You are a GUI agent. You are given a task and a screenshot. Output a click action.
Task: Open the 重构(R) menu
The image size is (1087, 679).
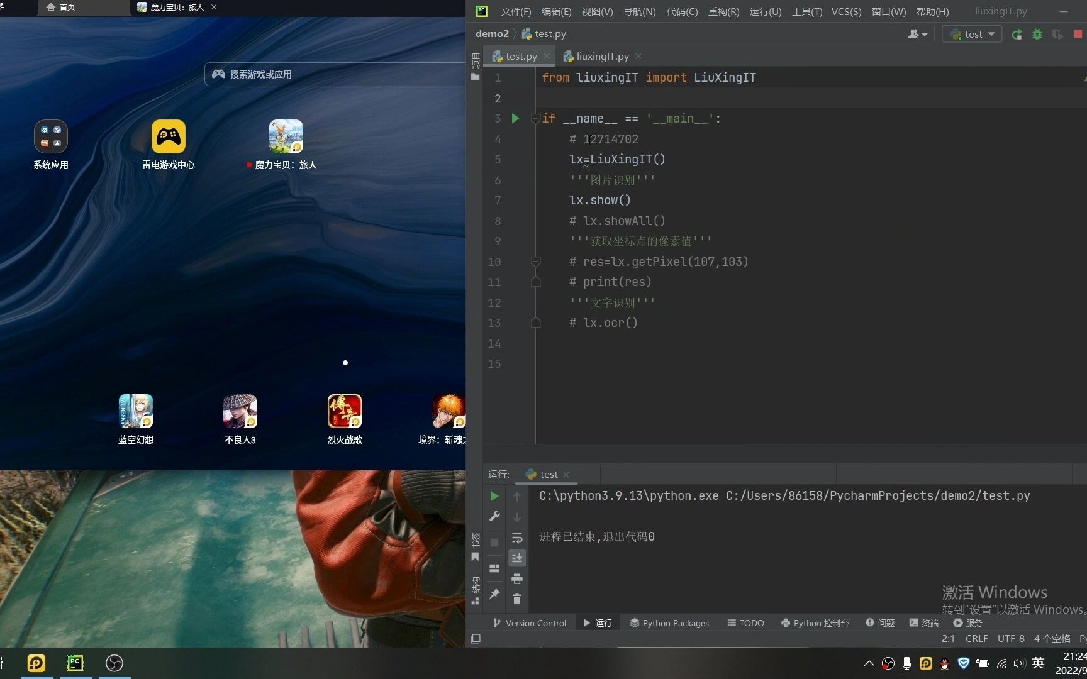click(x=723, y=11)
